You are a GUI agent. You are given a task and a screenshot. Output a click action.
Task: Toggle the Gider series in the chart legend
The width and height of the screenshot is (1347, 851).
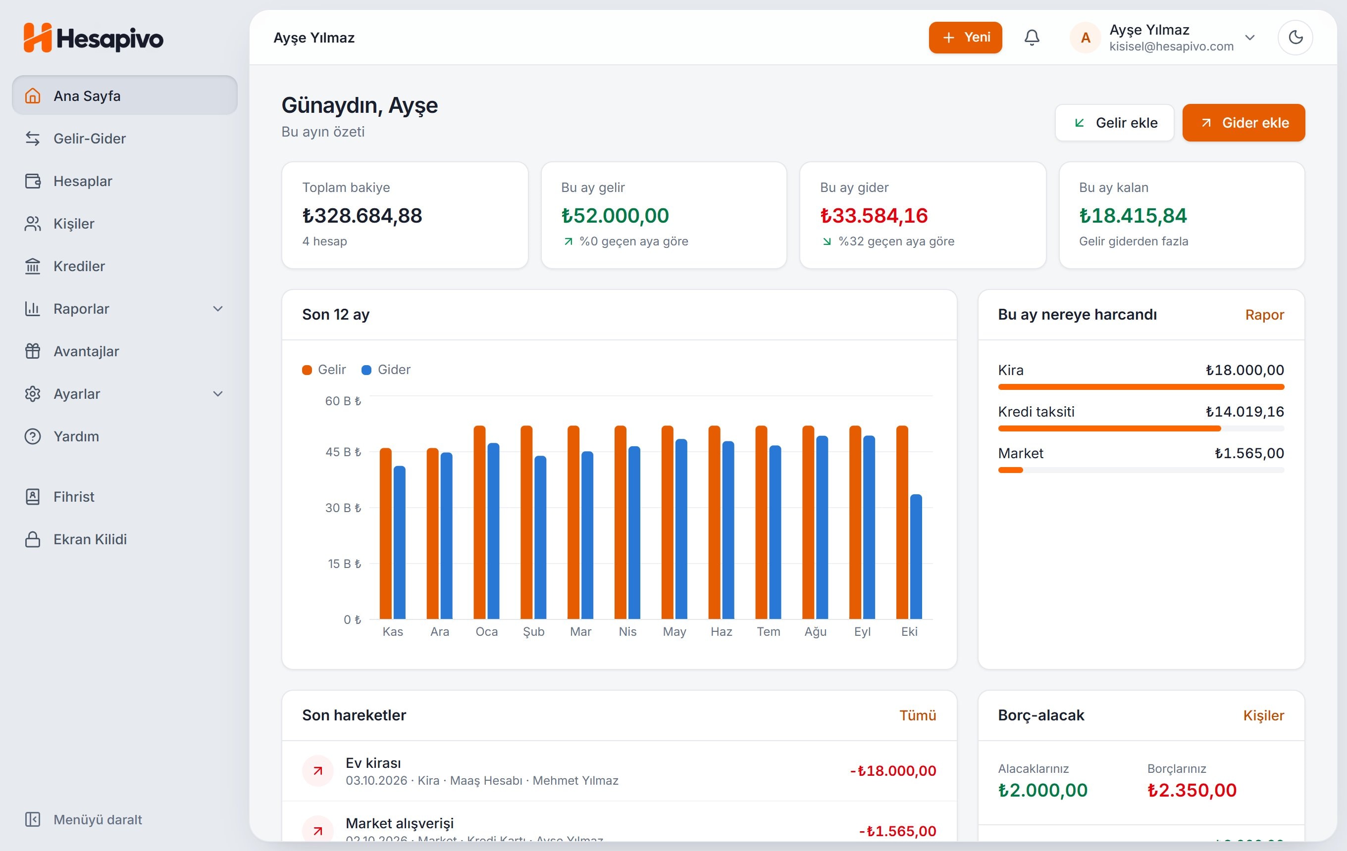point(386,370)
